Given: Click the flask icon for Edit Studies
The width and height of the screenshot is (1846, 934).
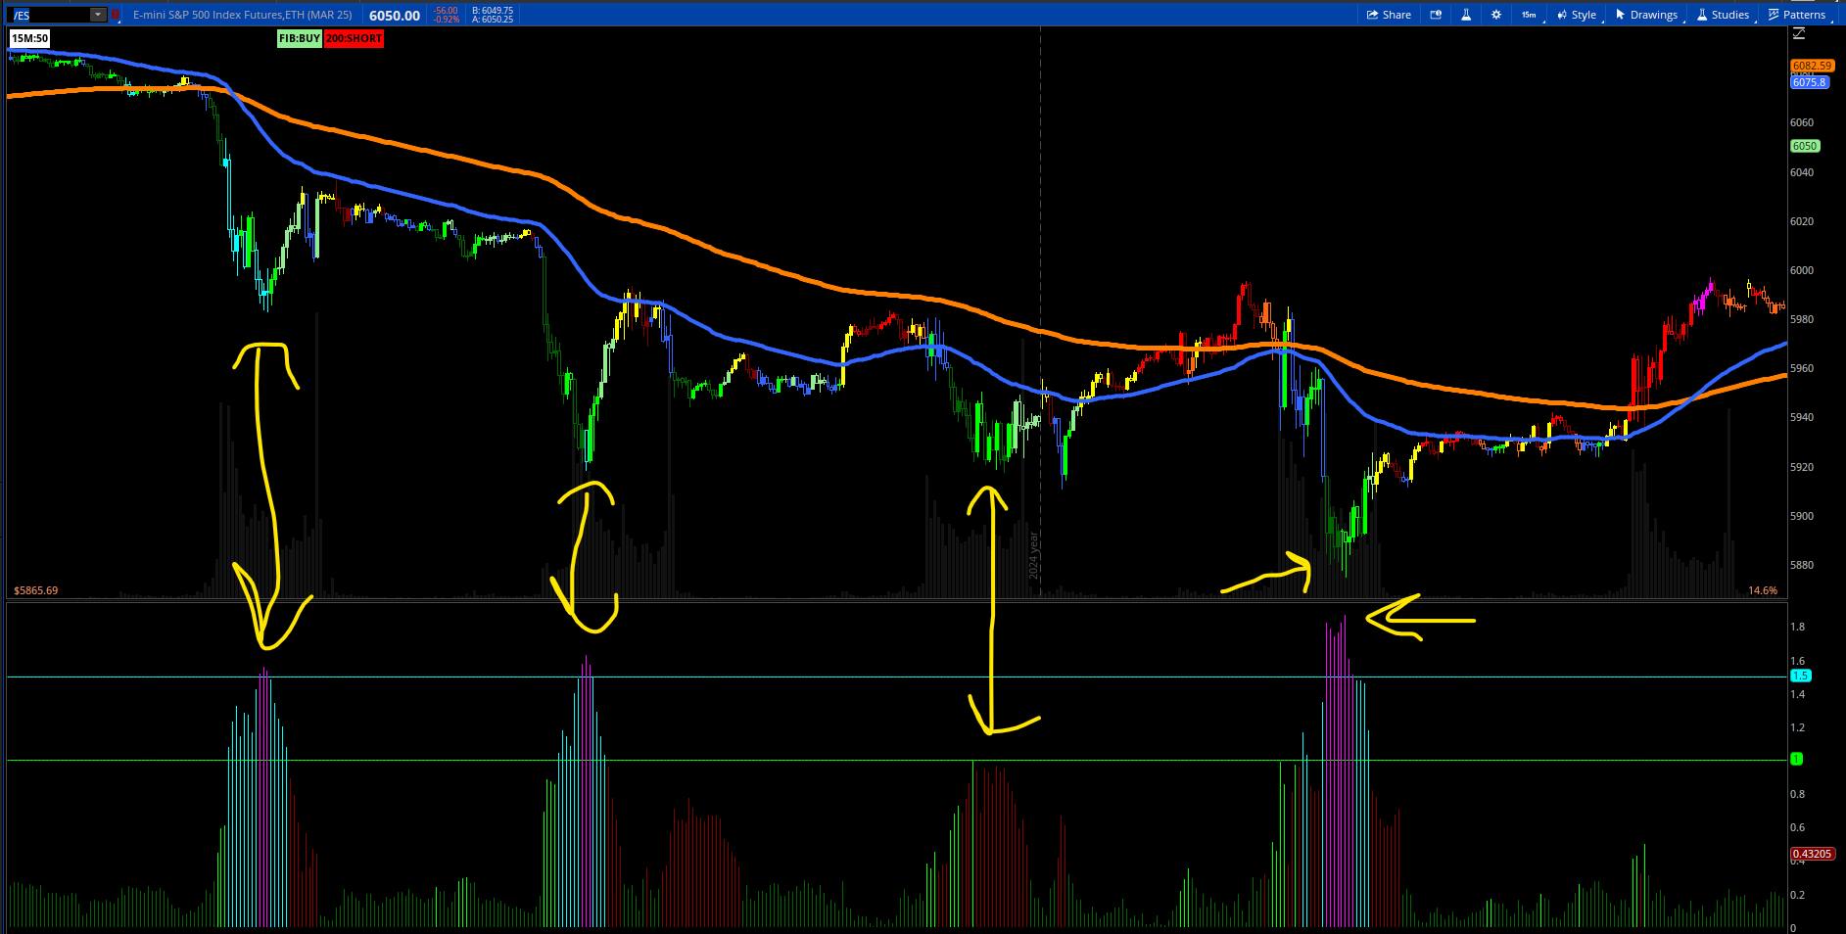Looking at the screenshot, I should pos(1466,15).
